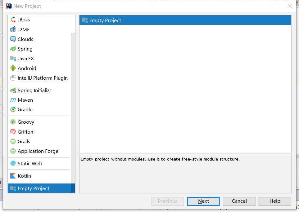Click the Next button
The height and width of the screenshot is (212, 299).
[203, 201]
